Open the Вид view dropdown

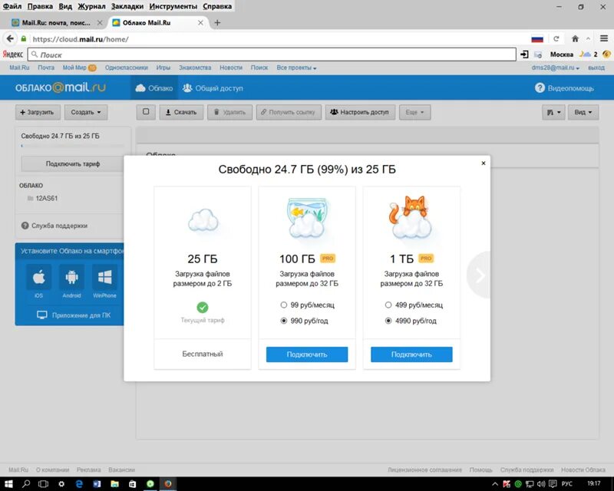tap(583, 112)
